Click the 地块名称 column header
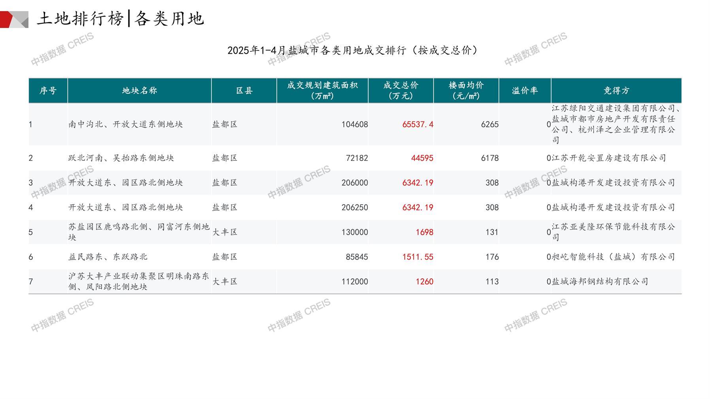This screenshot has height=399, width=710. 139,90
